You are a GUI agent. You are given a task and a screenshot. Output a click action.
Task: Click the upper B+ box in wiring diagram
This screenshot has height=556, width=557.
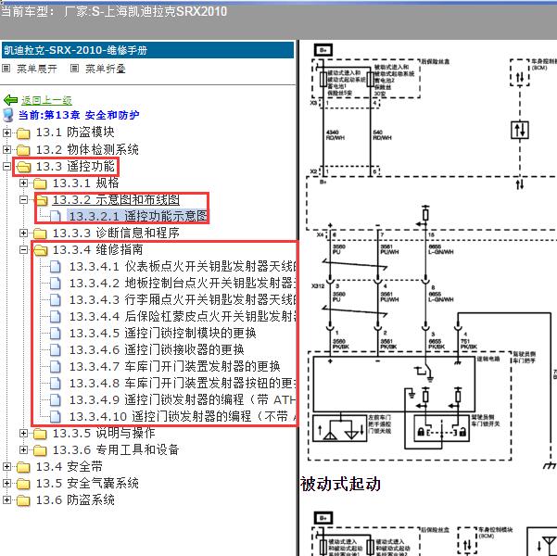coord(323,50)
